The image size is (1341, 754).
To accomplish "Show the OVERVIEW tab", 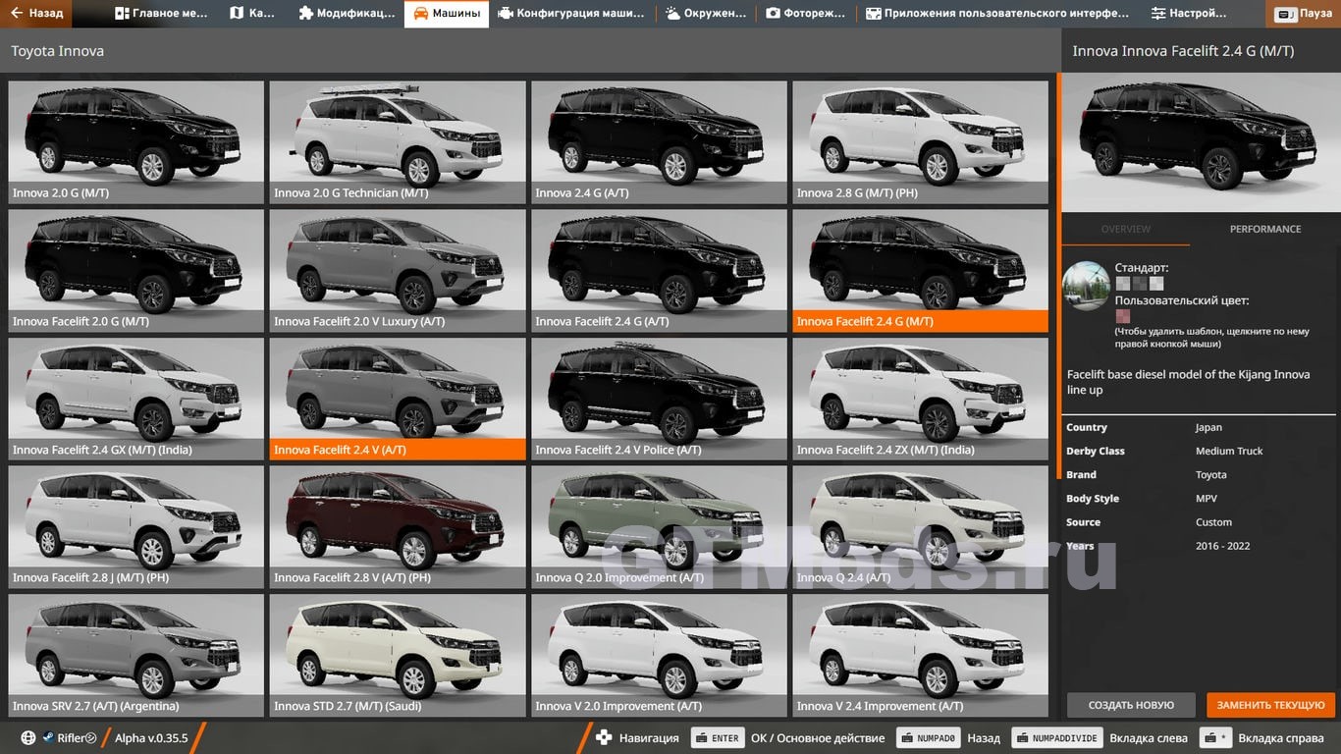I will [1125, 229].
